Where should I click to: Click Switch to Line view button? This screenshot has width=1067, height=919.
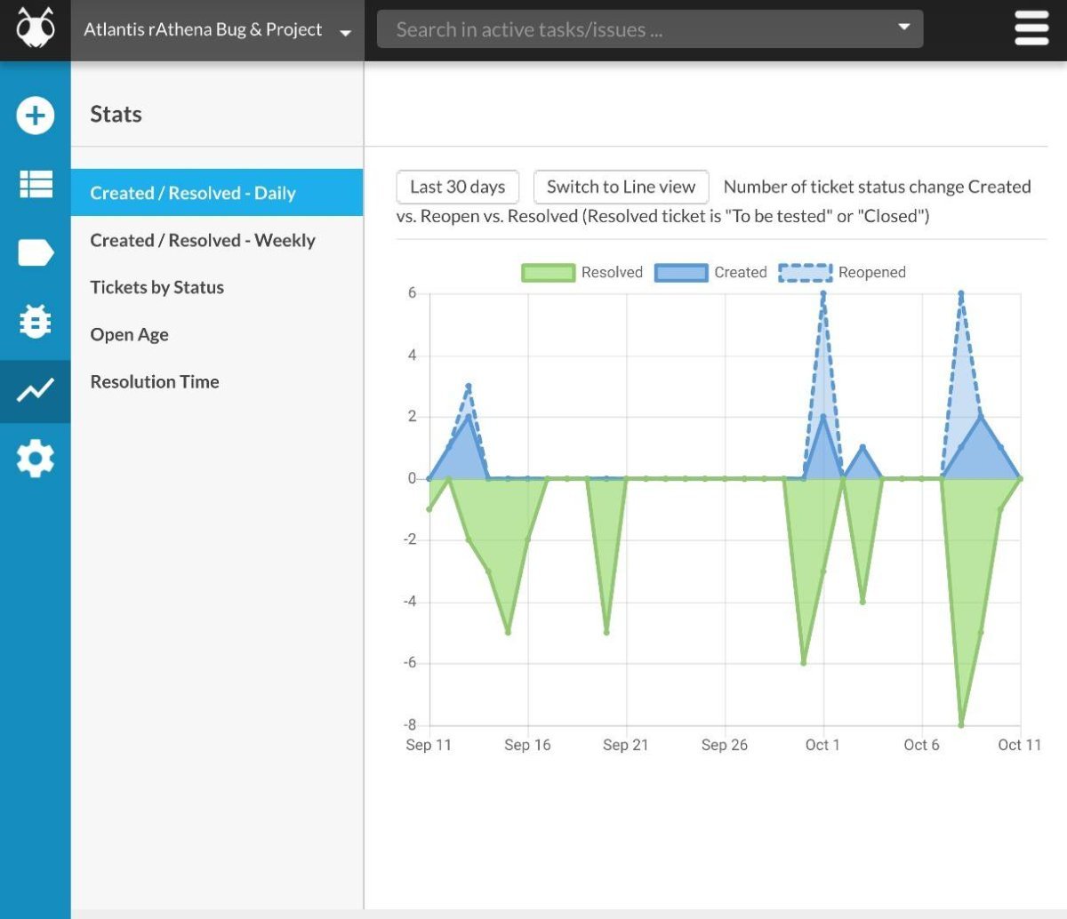(x=621, y=188)
